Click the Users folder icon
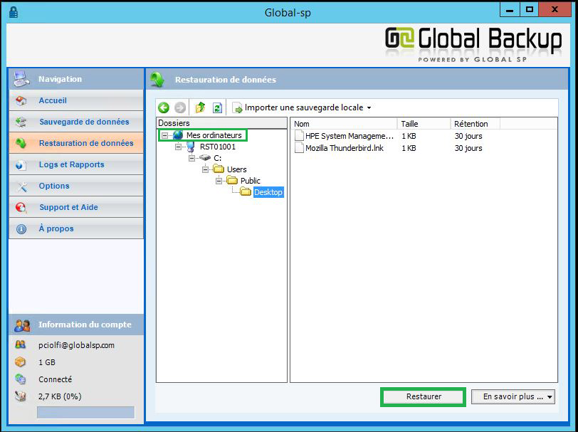The height and width of the screenshot is (432, 578). [x=219, y=169]
